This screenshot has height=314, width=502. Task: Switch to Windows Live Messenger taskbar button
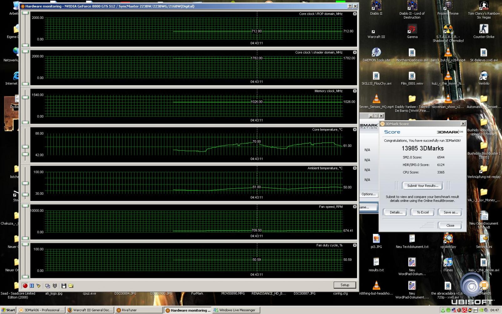point(236,310)
